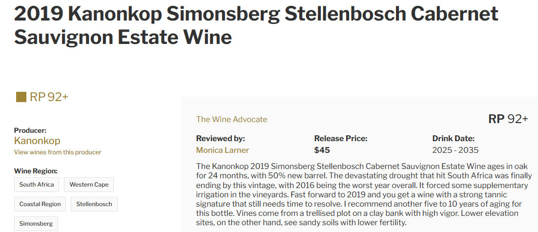The image size is (538, 232).
Task: Open the Kanonkop producer link
Action: click(x=37, y=141)
